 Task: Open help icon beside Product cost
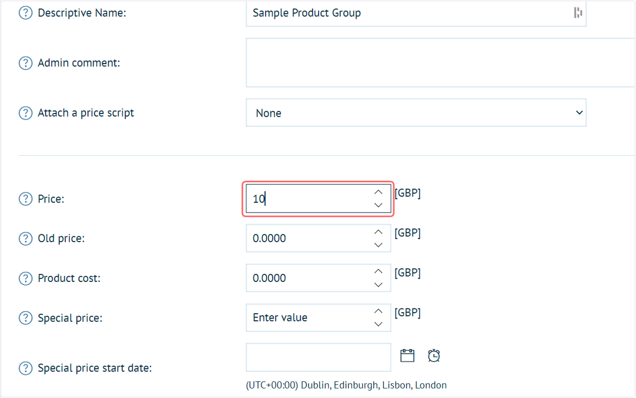(25, 278)
